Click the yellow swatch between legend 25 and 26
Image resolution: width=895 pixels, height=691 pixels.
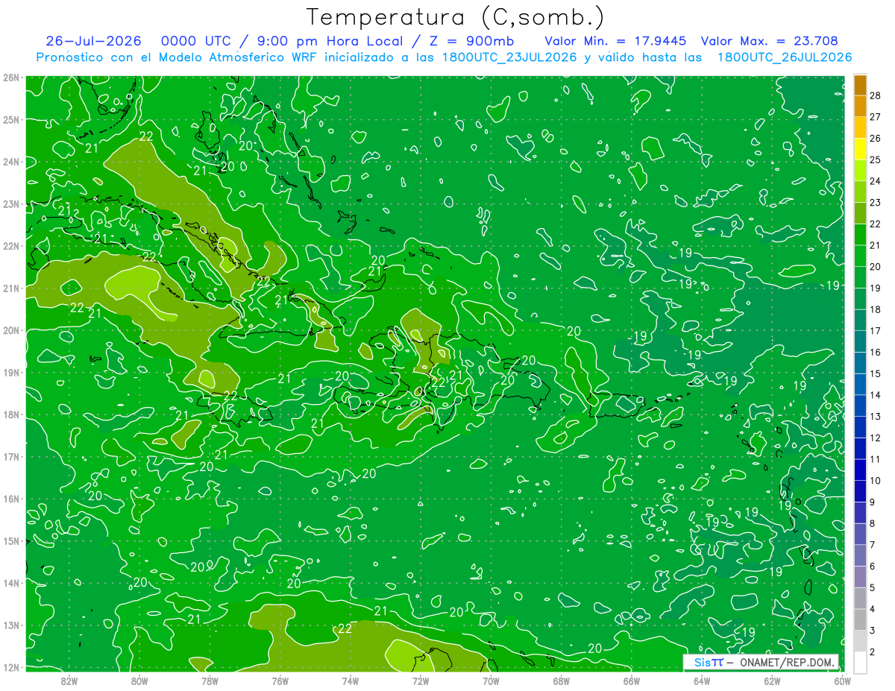860,148
